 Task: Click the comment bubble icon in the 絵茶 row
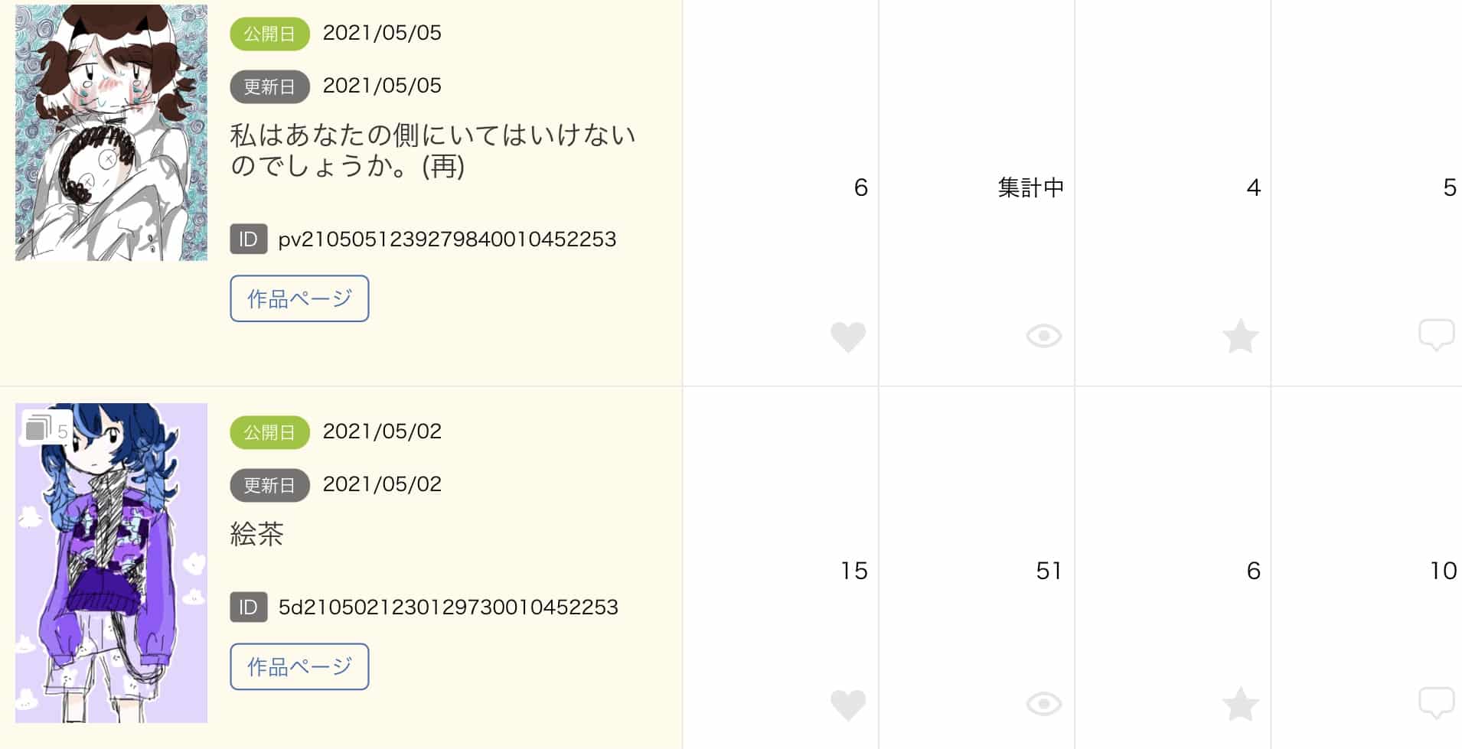point(1436,702)
